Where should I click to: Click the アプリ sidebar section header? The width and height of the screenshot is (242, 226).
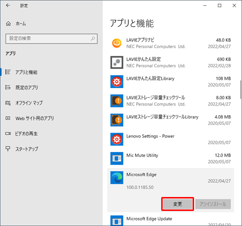[11, 53]
